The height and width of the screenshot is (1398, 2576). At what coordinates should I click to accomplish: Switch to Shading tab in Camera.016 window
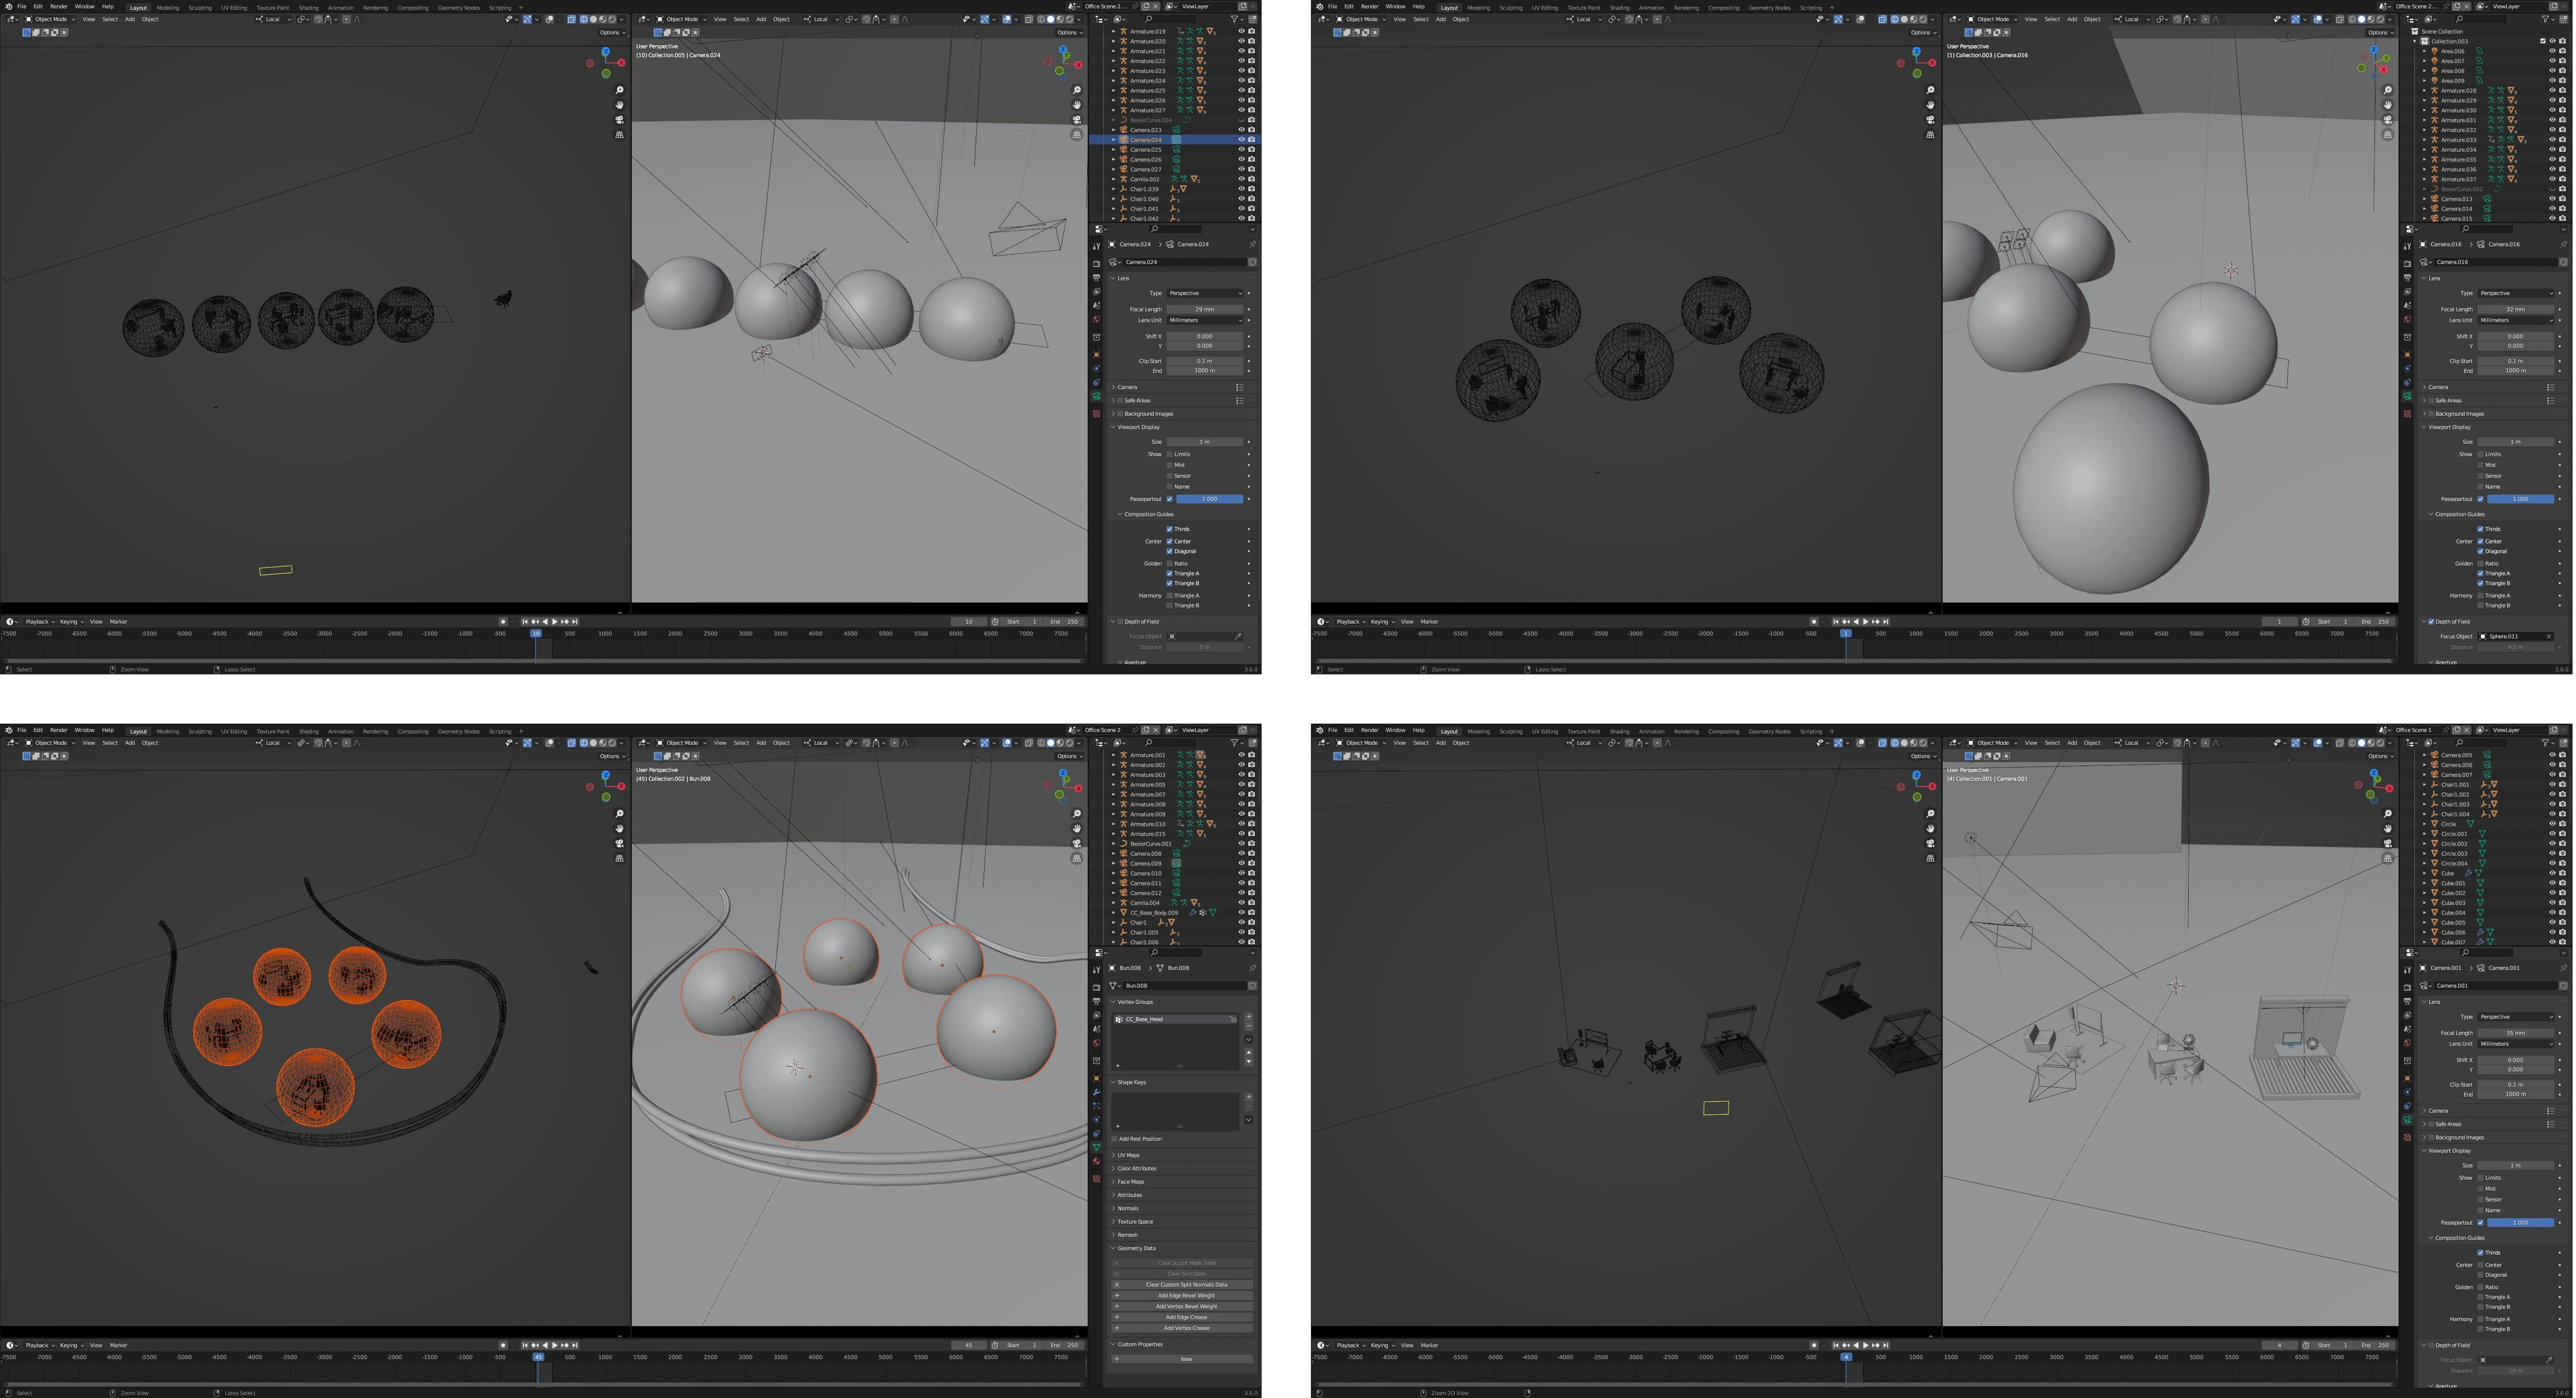tap(1619, 7)
